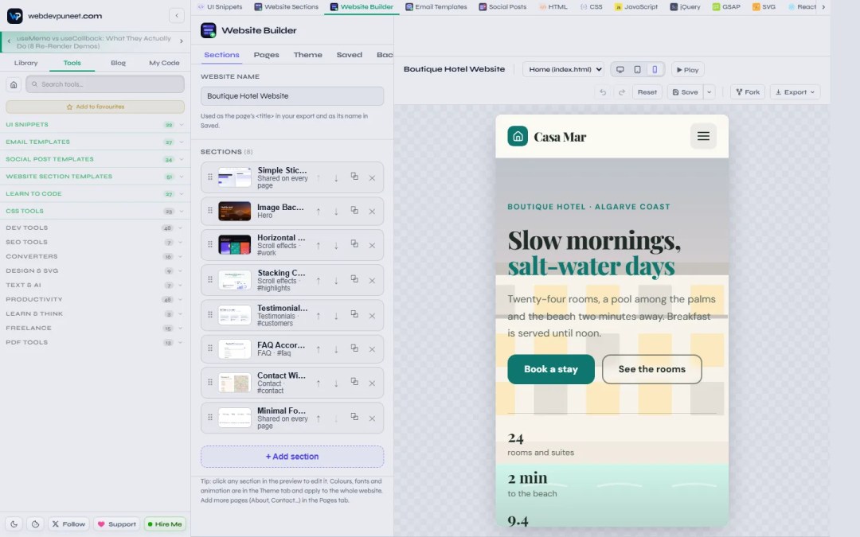Click the Book a stay button
This screenshot has height=537, width=860.
click(x=551, y=369)
